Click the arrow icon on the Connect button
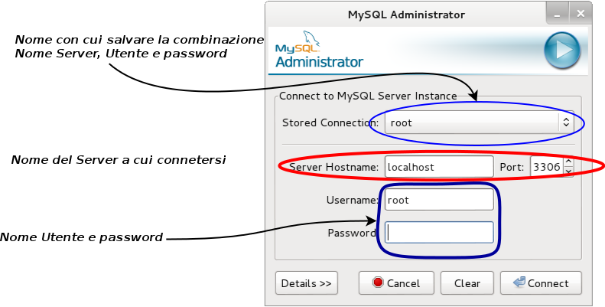The width and height of the screenshot is (605, 307). (519, 283)
